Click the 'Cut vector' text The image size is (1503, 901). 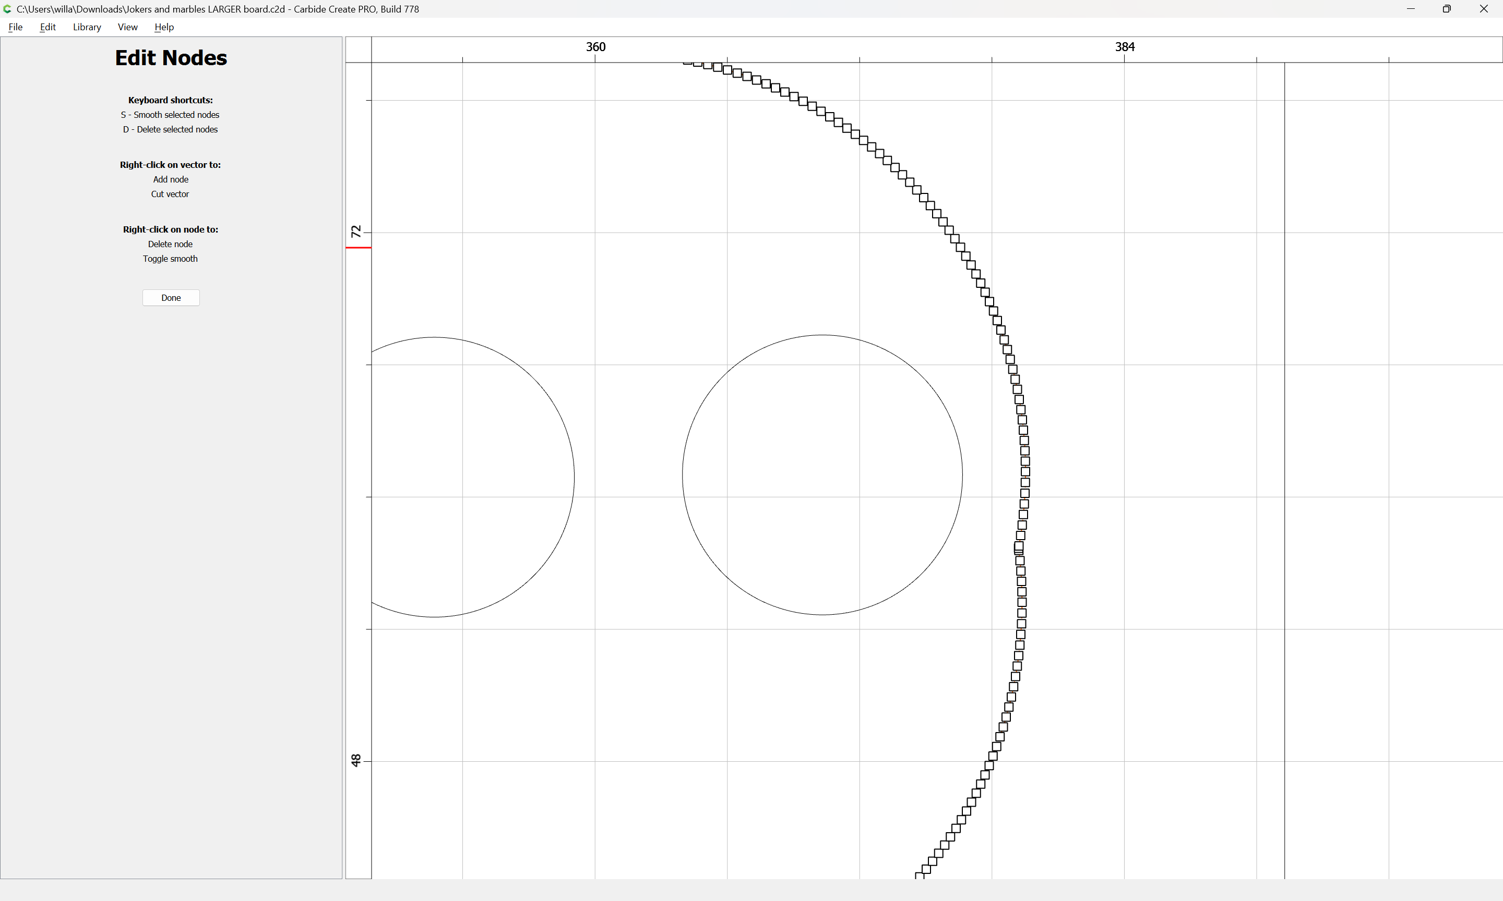[x=170, y=193]
